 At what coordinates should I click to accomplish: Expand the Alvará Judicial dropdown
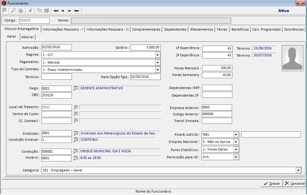coord(236,135)
